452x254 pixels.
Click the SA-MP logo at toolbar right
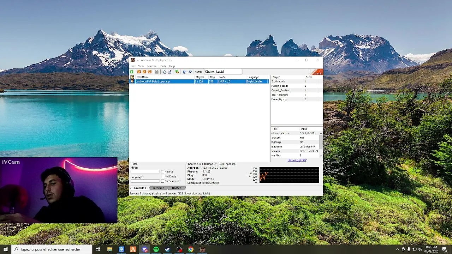tap(317, 72)
